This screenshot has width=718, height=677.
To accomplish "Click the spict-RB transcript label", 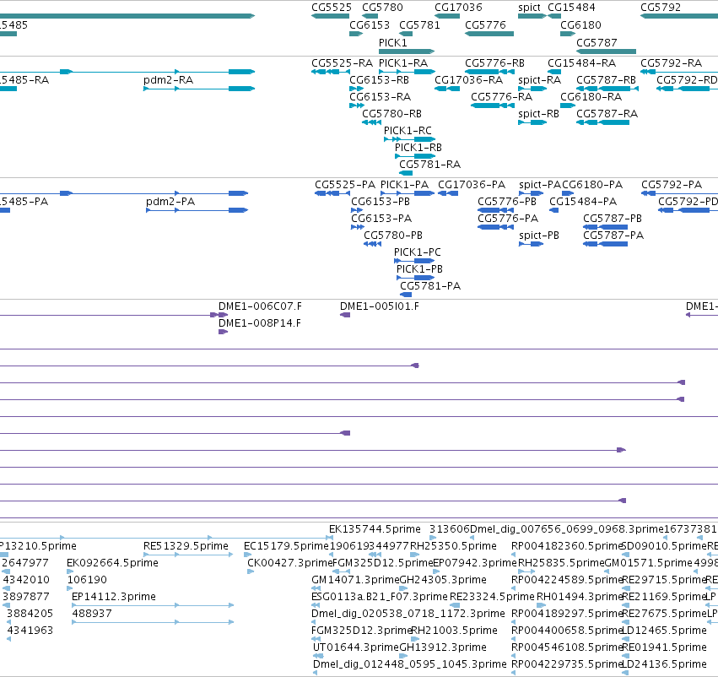I will [x=538, y=114].
